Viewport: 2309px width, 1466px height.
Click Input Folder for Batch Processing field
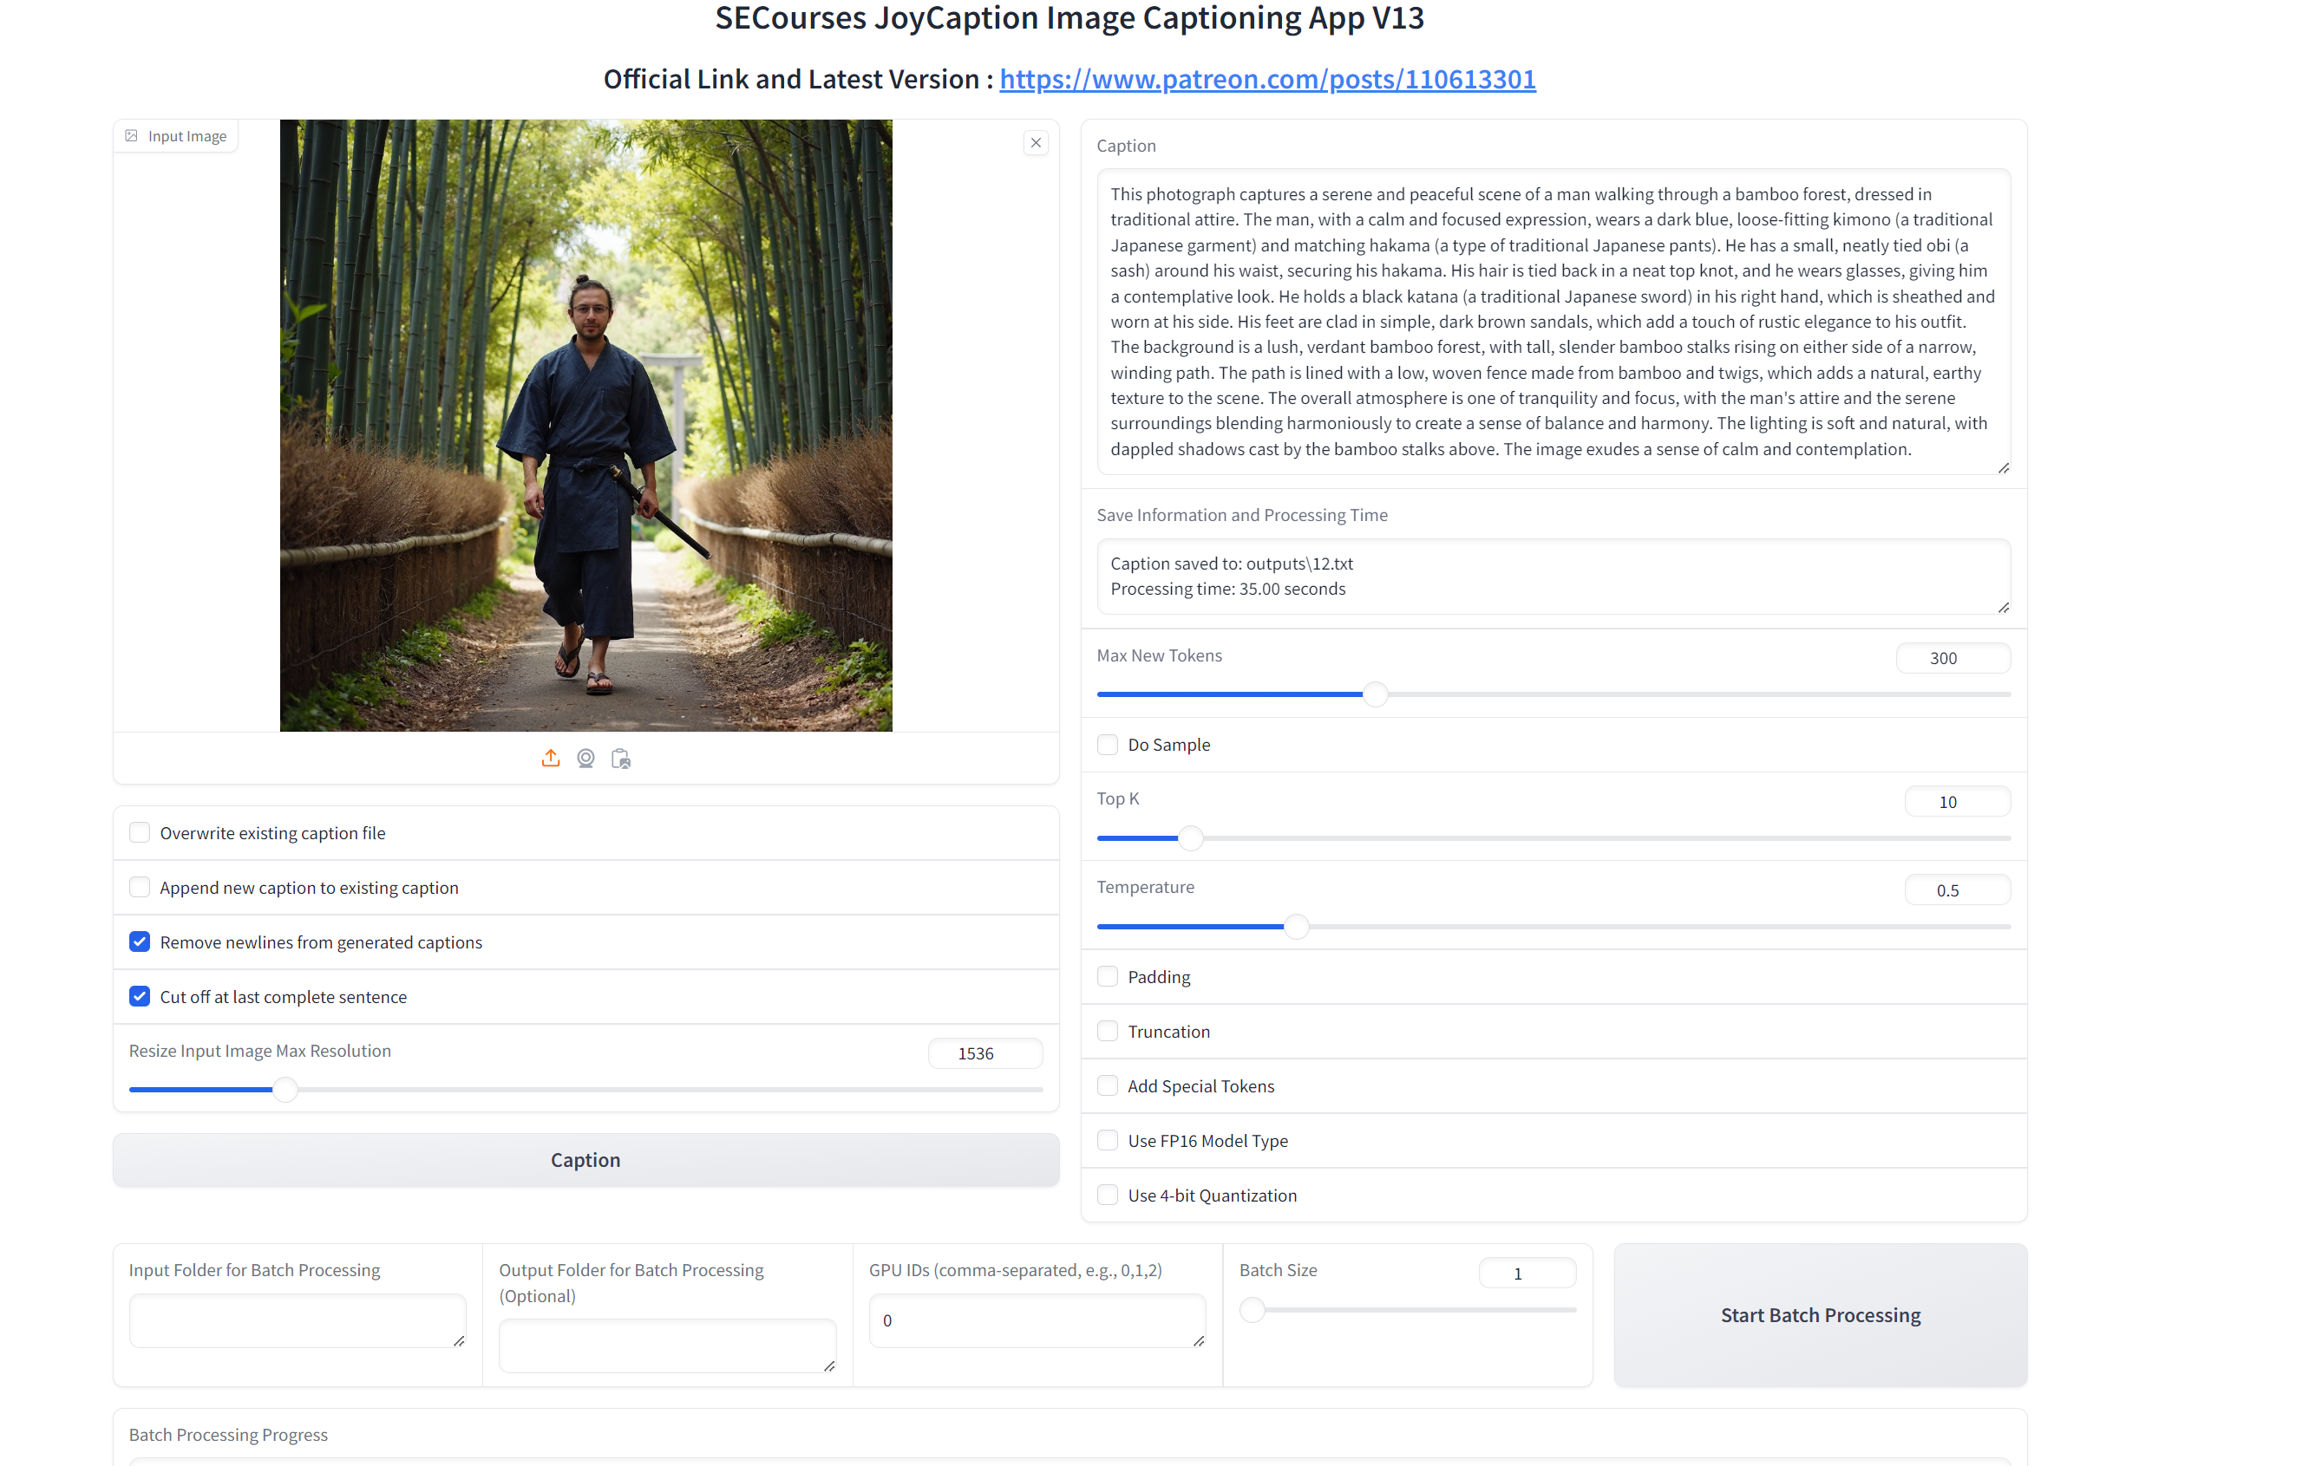(x=297, y=1320)
